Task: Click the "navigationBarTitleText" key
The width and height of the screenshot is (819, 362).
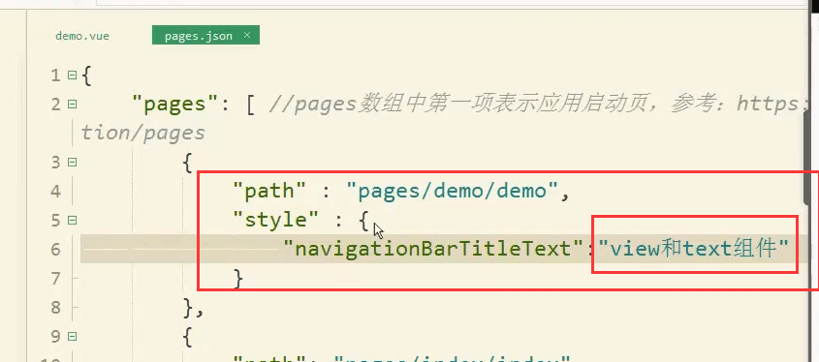Action: pyautogui.click(x=433, y=250)
